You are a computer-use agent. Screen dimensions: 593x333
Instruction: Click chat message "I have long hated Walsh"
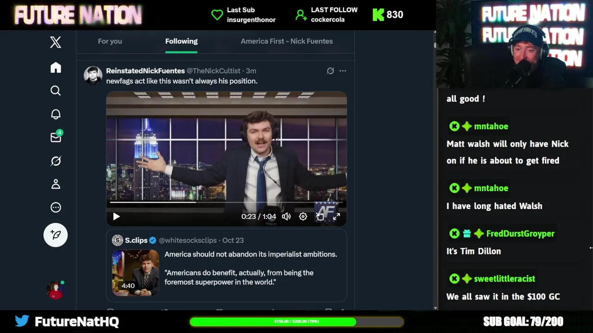(x=494, y=206)
